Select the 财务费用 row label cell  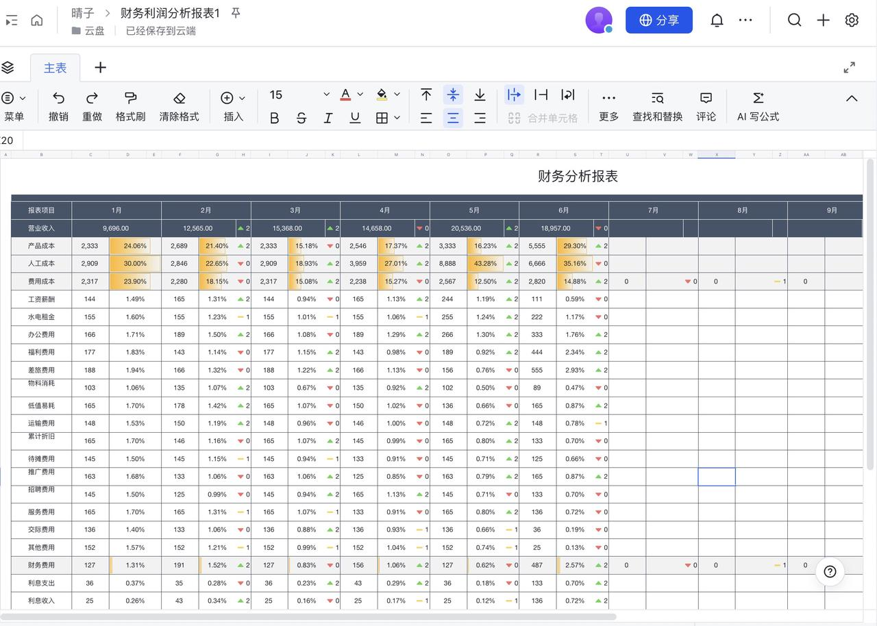point(41,565)
